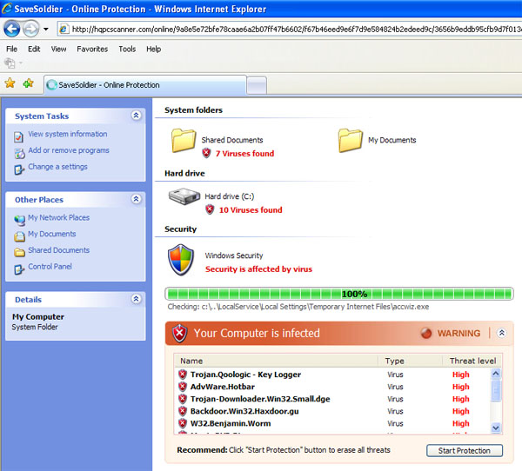Select the W32.Benjamin.Worm row

pos(333,423)
